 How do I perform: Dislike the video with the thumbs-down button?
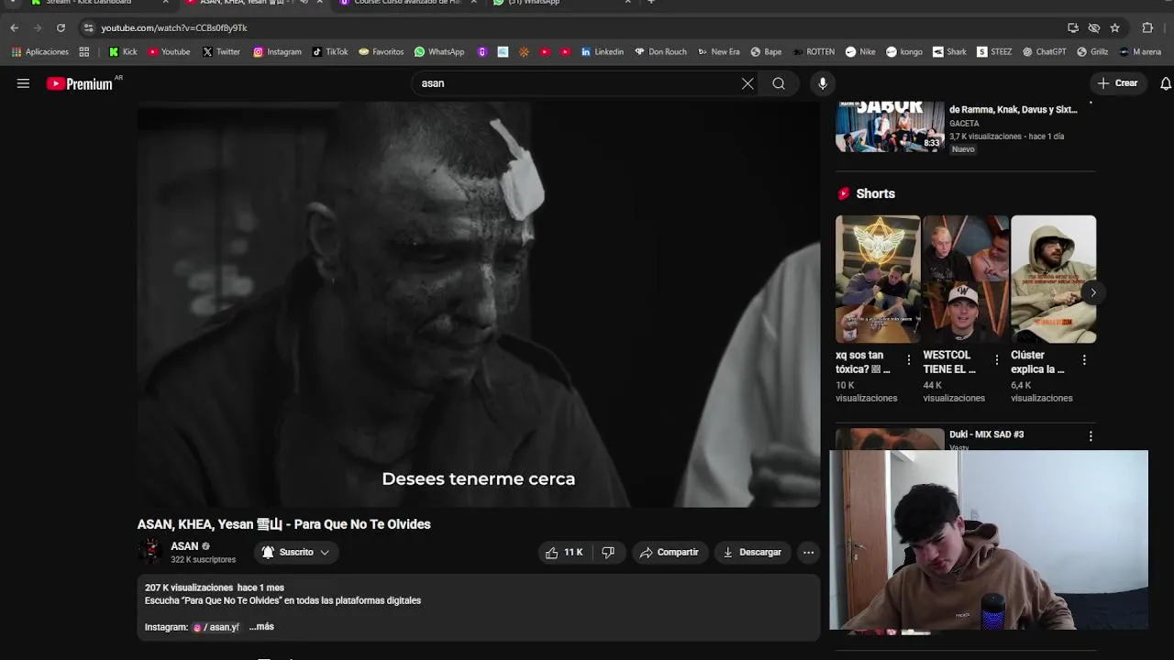608,552
